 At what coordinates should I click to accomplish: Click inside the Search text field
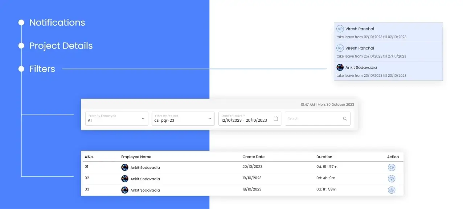coord(312,118)
